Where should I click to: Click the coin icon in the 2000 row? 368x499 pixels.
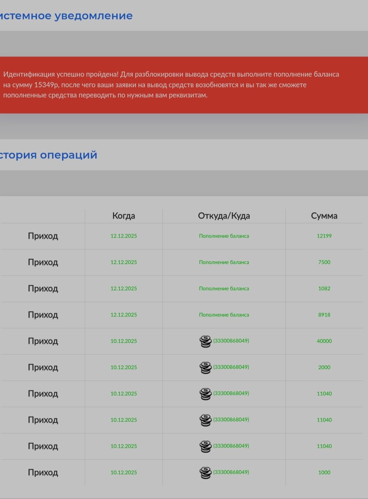coord(205,368)
